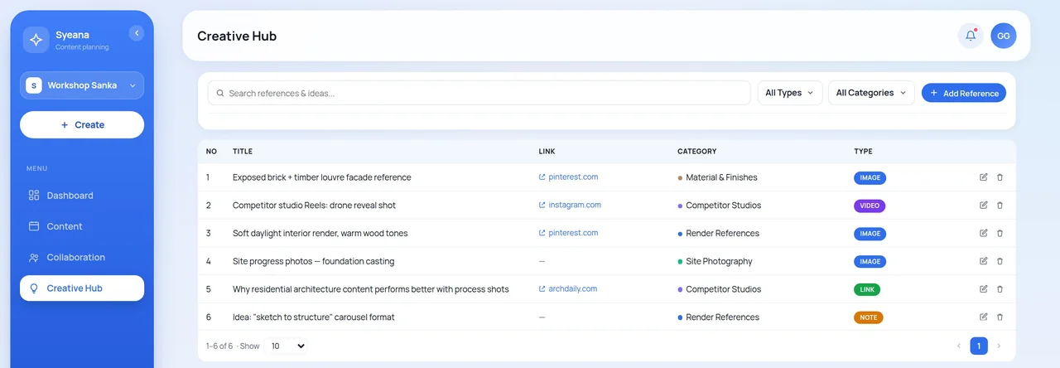This screenshot has height=368, width=1060.
Task: Open pinterest.com link for Exposed brick row
Action: (568, 177)
